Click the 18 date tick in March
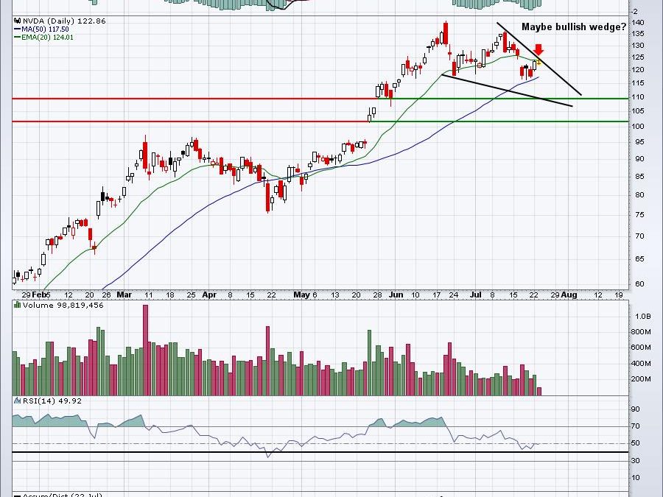Image resolution: width=663 pixels, height=497 pixels. pyautogui.click(x=170, y=295)
